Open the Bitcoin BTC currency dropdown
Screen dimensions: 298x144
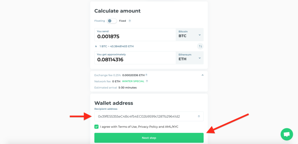189,35
